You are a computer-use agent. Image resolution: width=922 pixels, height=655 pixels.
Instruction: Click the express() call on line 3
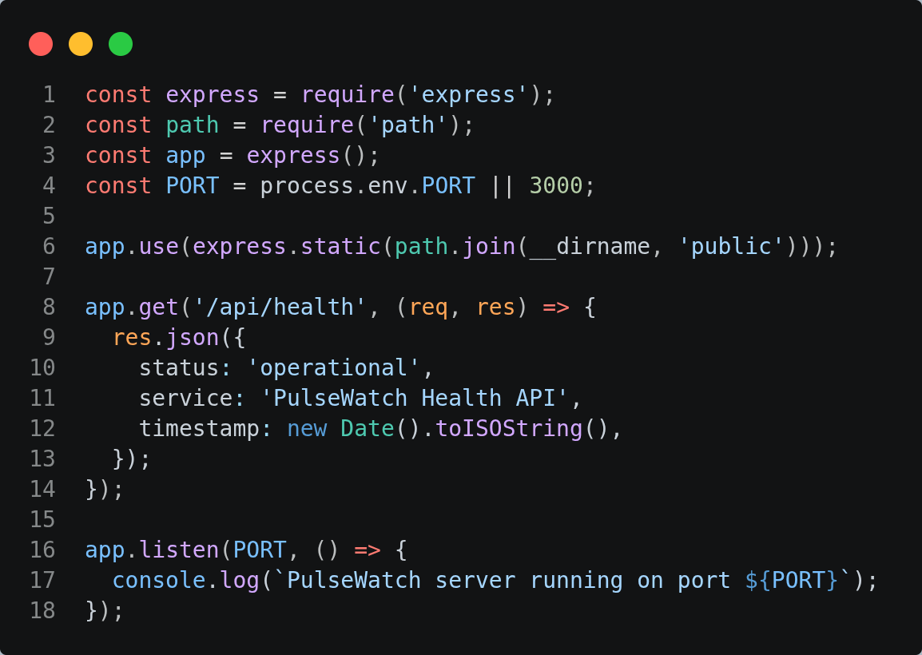coord(307,156)
